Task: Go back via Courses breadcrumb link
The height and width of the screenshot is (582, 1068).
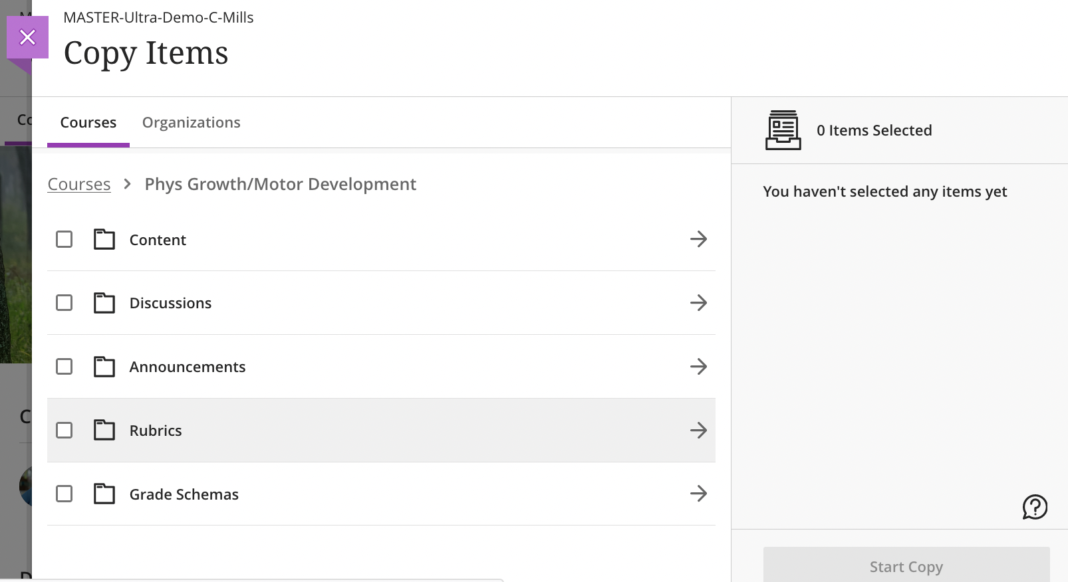Action: point(78,184)
